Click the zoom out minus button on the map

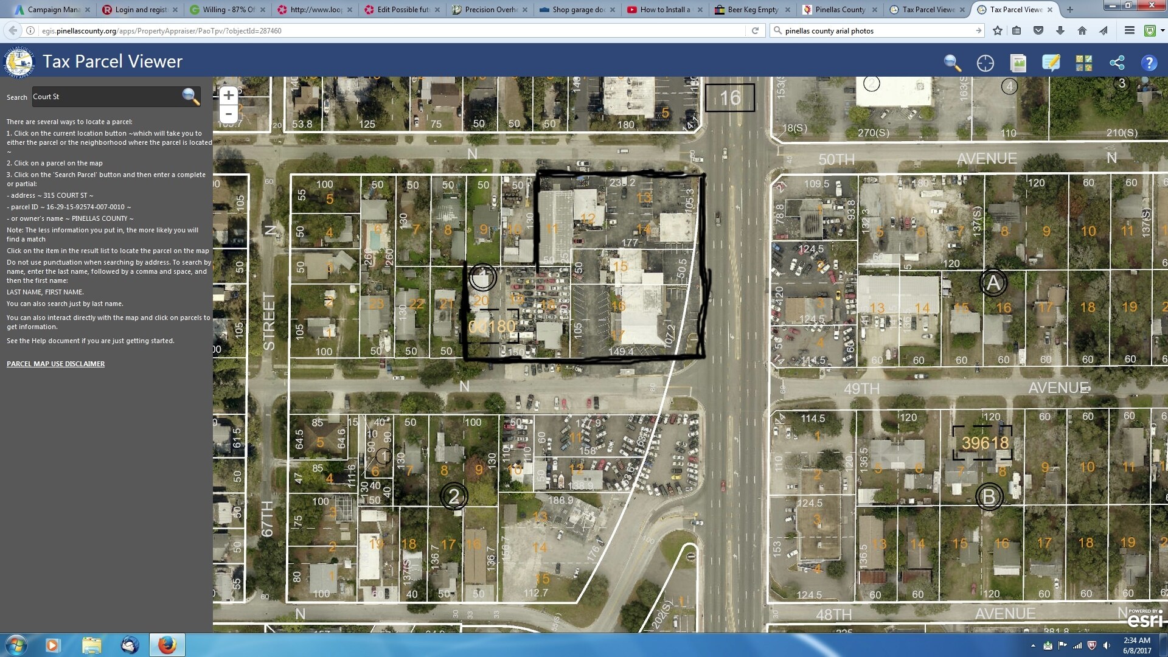(228, 114)
